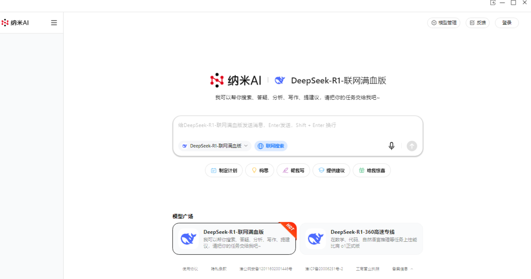Screen dimensions: 531x279
Task: Click the large 纳米AI heading logo
Action: coord(236,80)
